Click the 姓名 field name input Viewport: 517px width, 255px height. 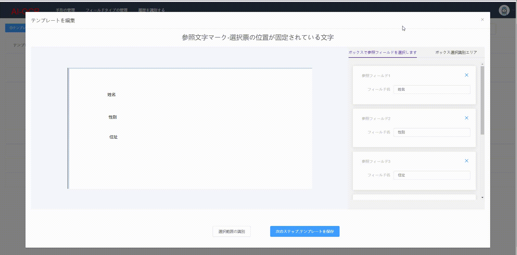point(432,89)
